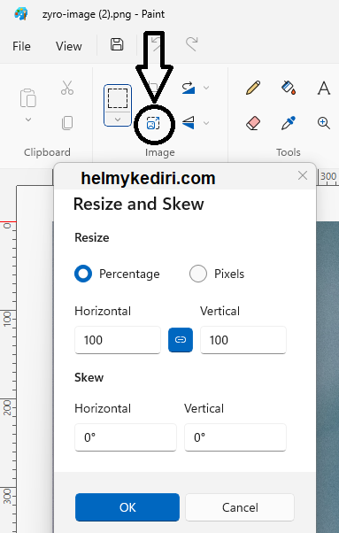Expand the Rotate options chevron
The image size is (339, 533).
[x=206, y=88]
